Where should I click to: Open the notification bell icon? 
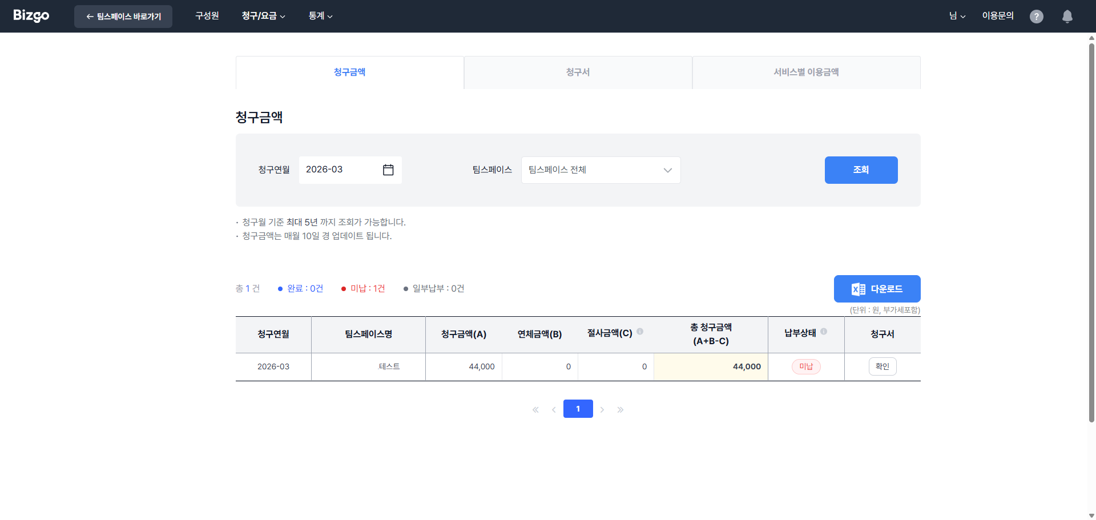click(x=1067, y=16)
